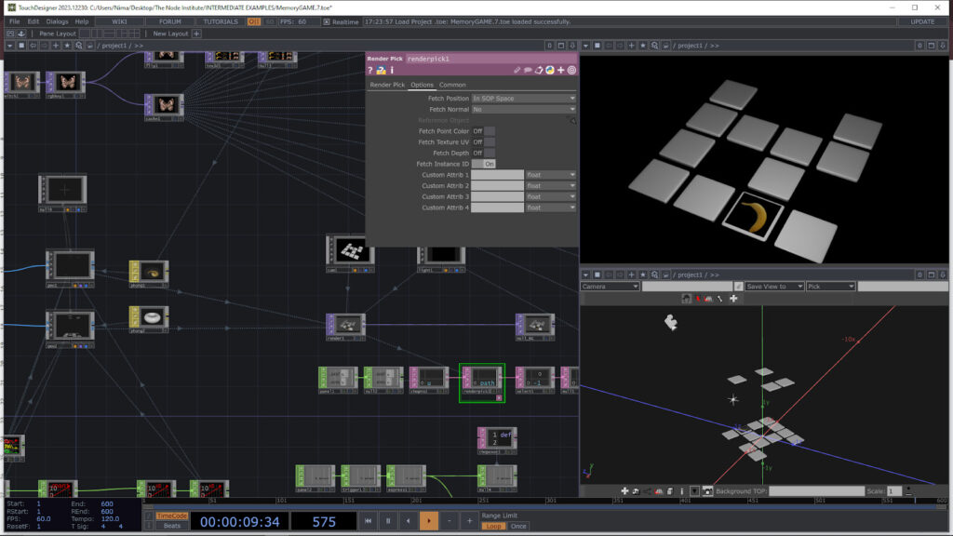Open the Camera dropdown in the viewer
953x536 pixels.
610,287
